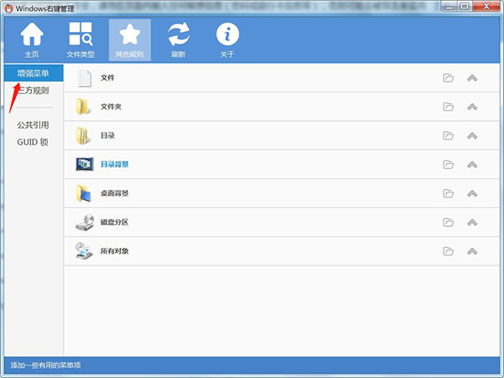The width and height of the screenshot is (504, 378).
Task: Close the Windows右键管理 window
Action: click(486, 6)
